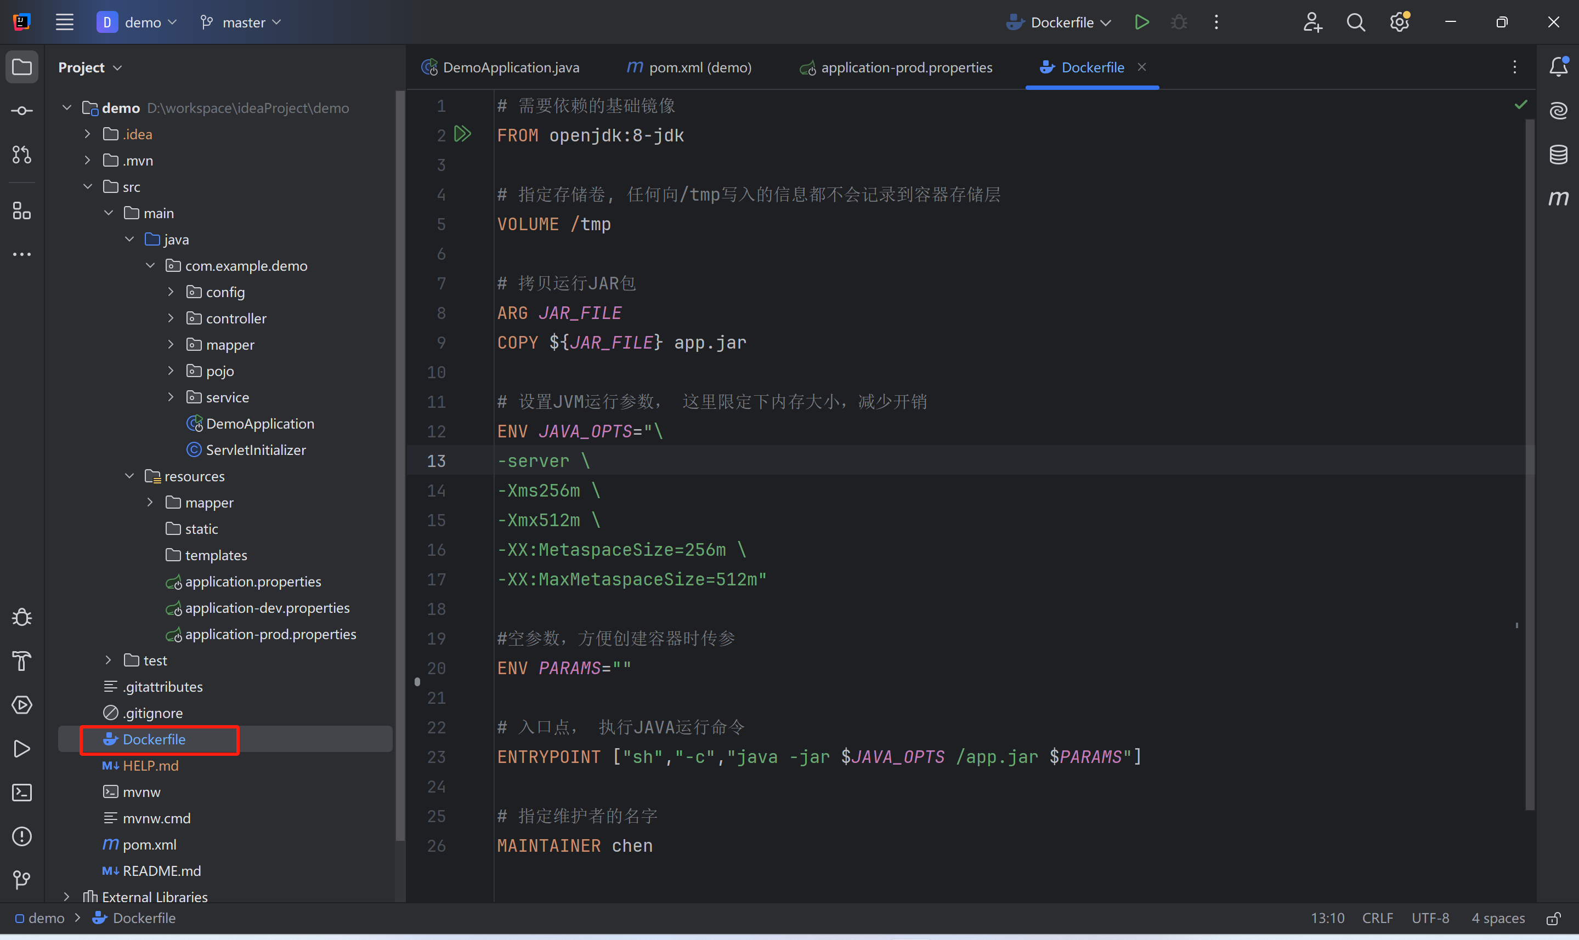
Task: Open the Structure tool window
Action: click(21, 210)
